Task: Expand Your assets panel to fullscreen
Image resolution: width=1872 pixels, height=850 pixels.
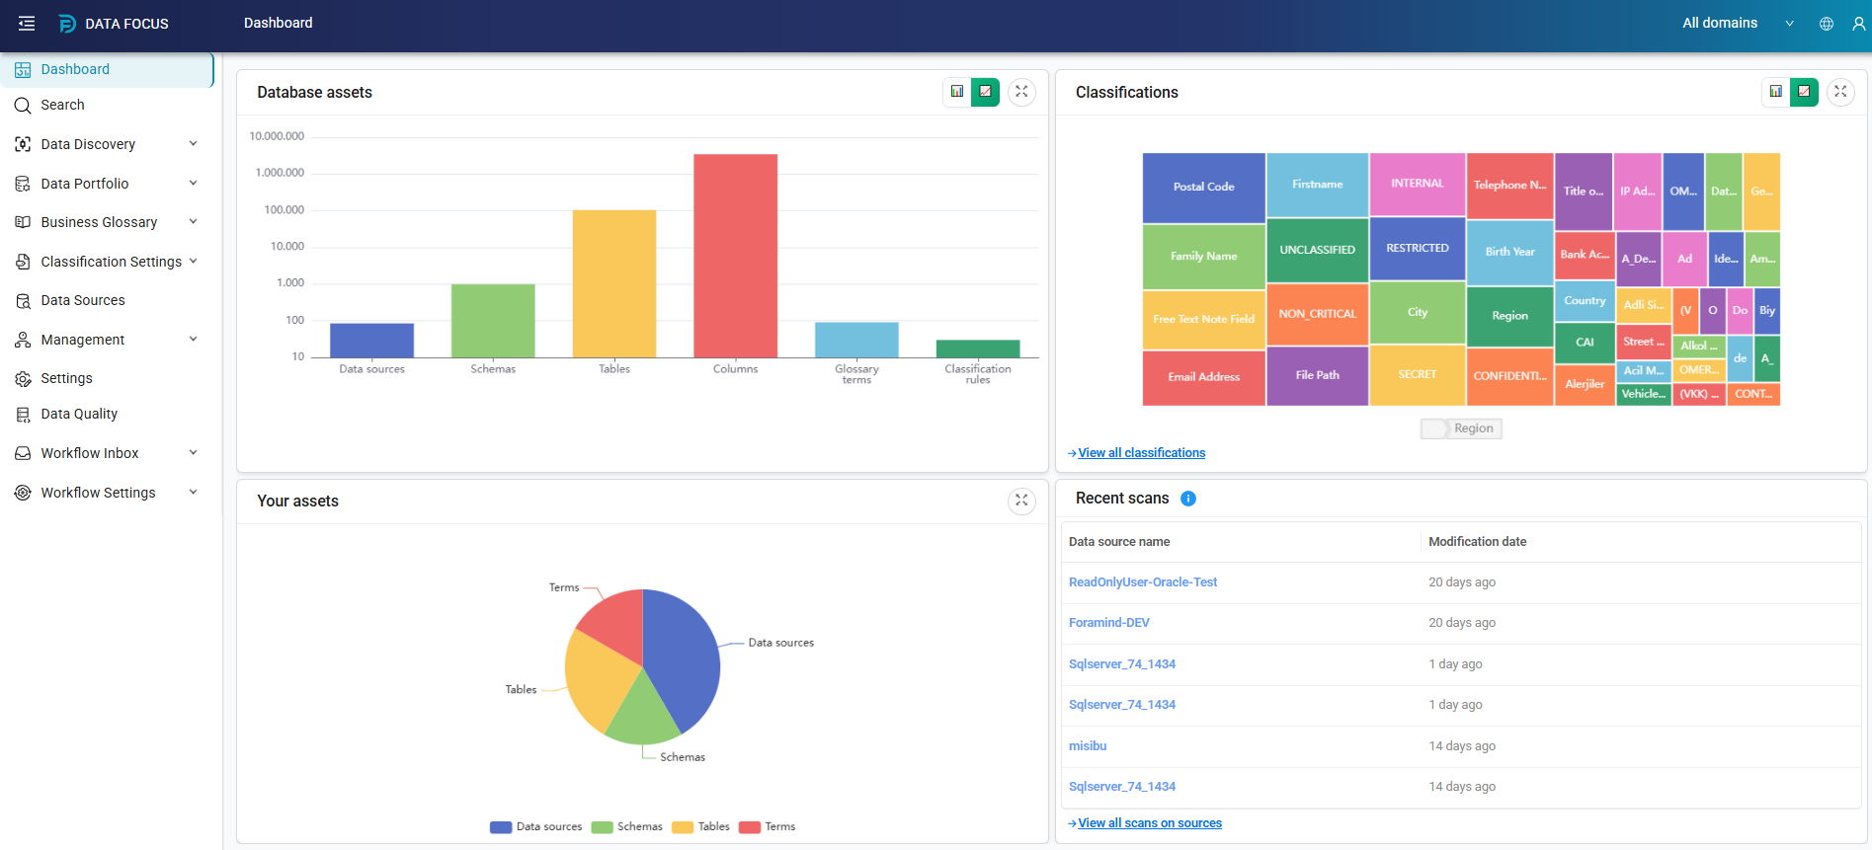Action: tap(1021, 501)
